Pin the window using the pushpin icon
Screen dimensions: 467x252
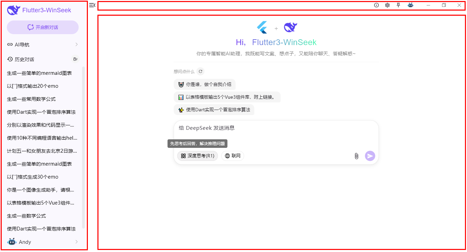399,5
